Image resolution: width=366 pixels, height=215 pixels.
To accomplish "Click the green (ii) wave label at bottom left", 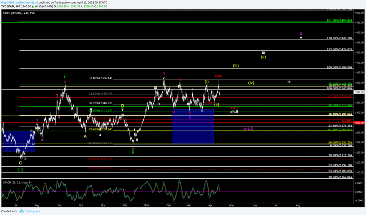I will click(x=20, y=170).
